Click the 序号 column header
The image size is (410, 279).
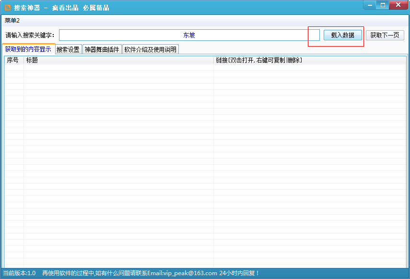point(12,60)
